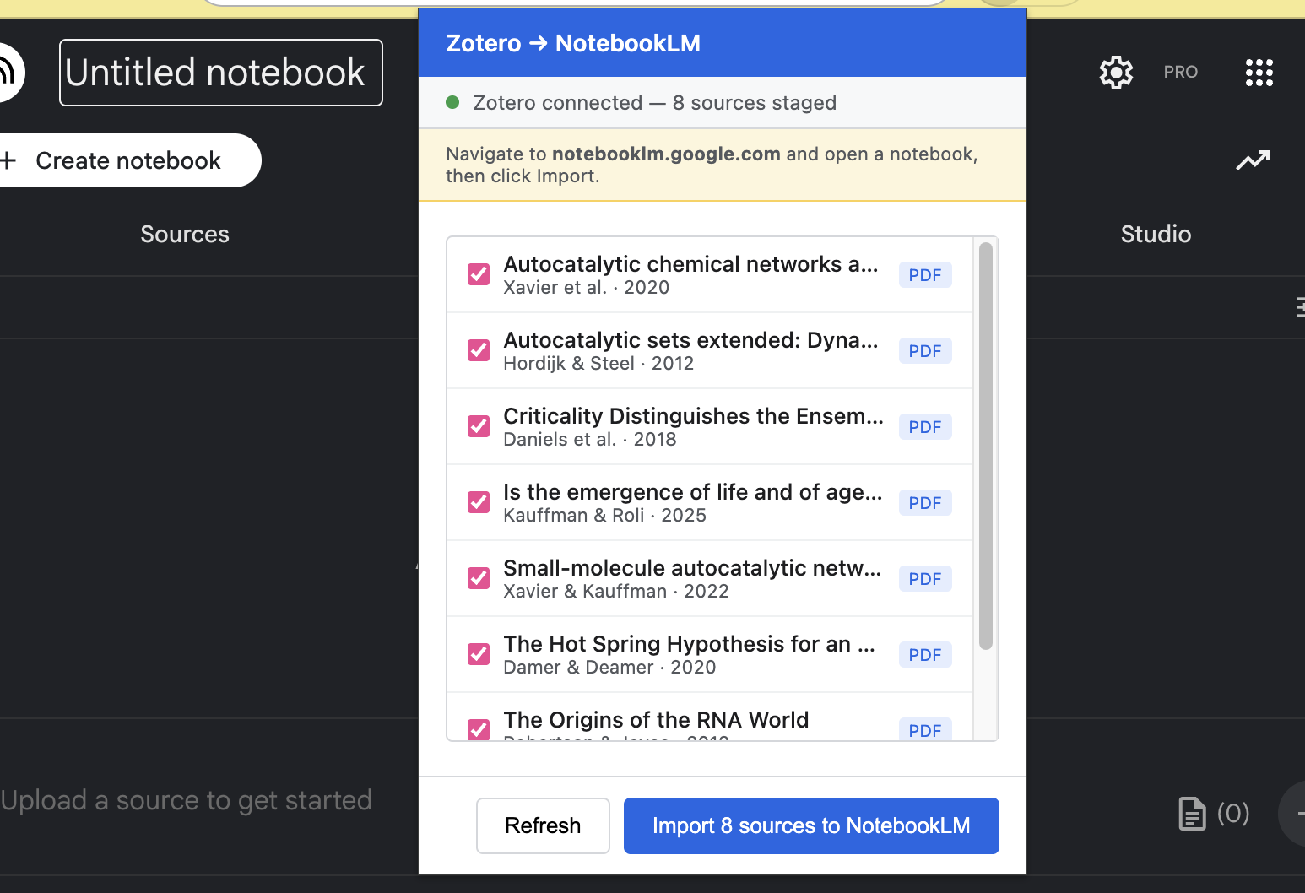Uncheck the Autocatalytic chemical networks source
The height and width of the screenshot is (893, 1305).
point(479,274)
